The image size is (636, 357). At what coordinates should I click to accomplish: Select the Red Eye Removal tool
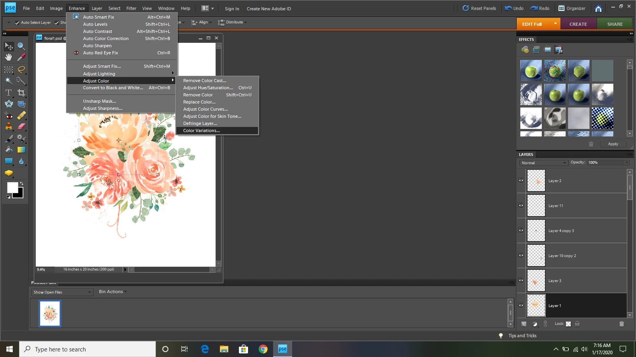(9, 116)
